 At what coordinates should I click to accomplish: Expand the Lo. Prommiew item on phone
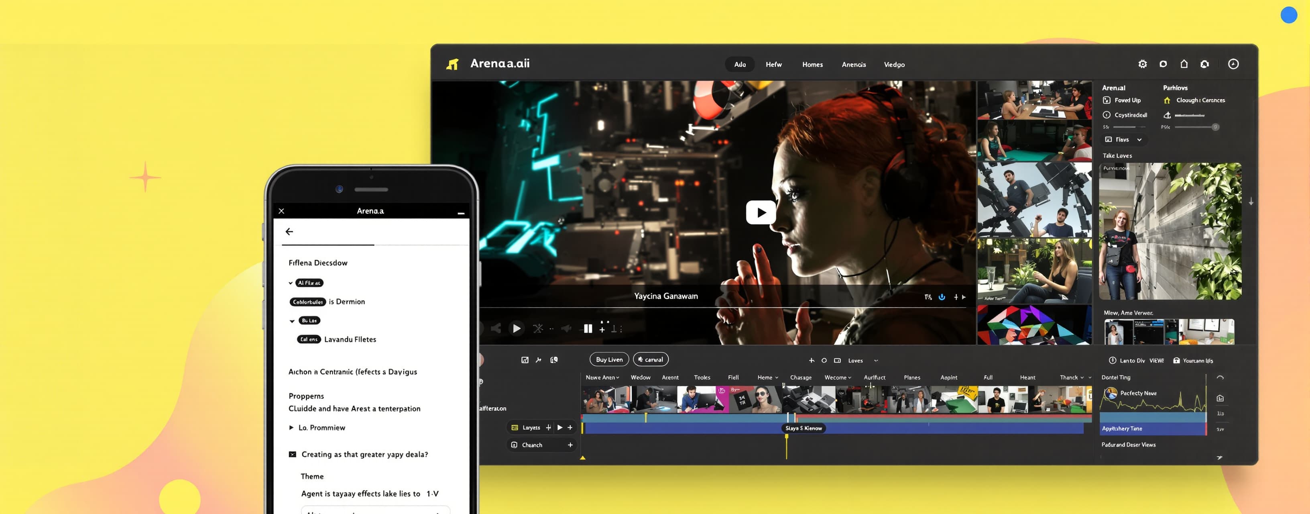pos(291,428)
